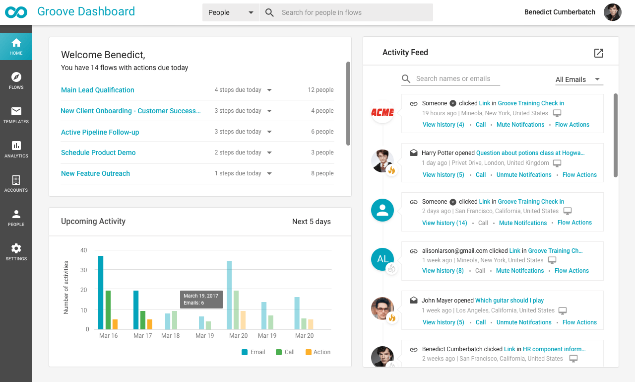Image resolution: width=635 pixels, height=382 pixels.
Task: Toggle Email series in chart legend
Action: pyautogui.click(x=254, y=352)
